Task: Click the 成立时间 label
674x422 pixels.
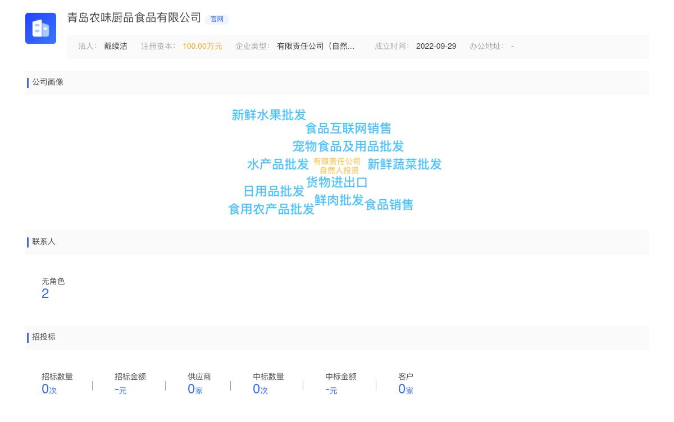Action: click(391, 47)
